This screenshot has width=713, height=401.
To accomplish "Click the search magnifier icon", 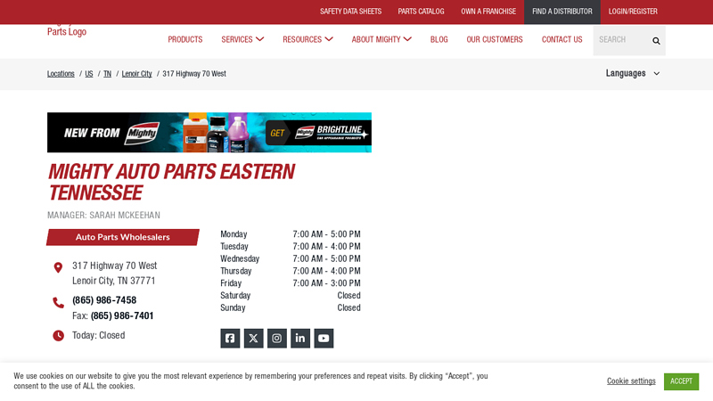I will pyautogui.click(x=656, y=40).
